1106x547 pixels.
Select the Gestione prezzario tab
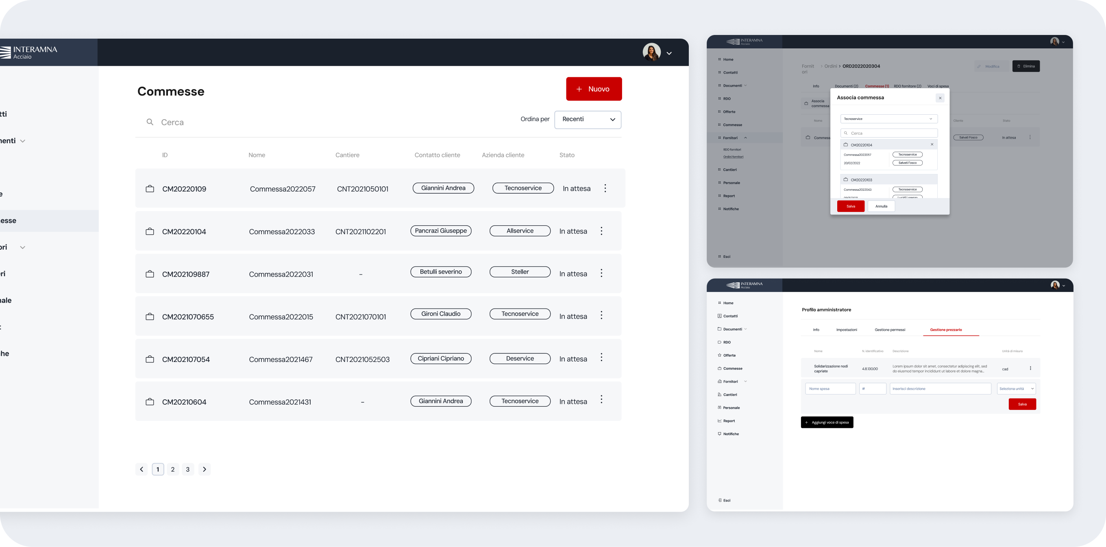pos(946,330)
